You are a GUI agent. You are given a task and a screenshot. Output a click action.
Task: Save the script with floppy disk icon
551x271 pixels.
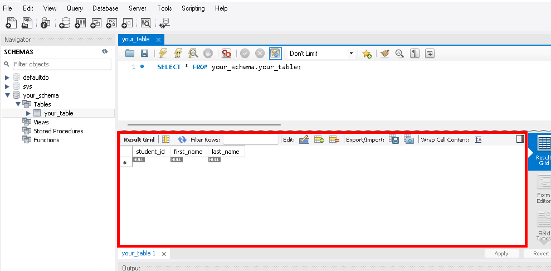point(144,54)
